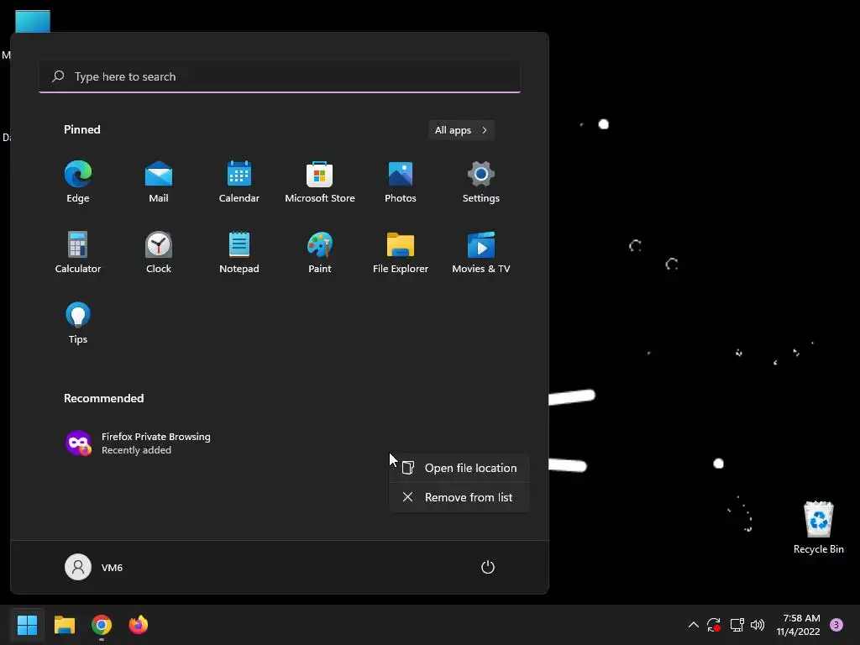Open Firefox Private Browsing recommended item
The height and width of the screenshot is (645, 860).
(139, 443)
